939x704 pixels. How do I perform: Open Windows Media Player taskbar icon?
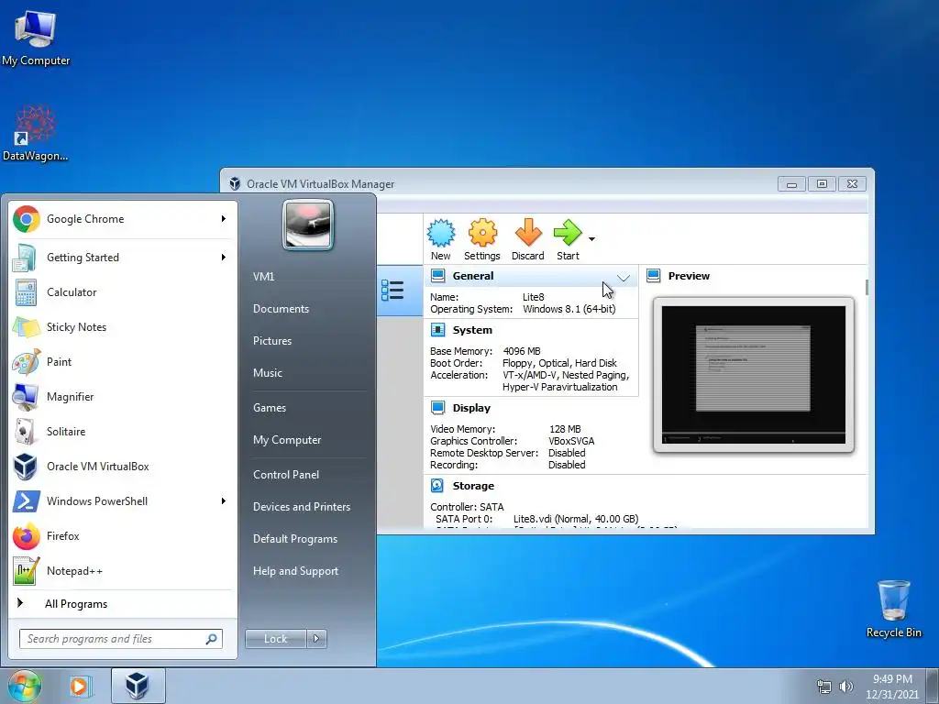pos(79,686)
